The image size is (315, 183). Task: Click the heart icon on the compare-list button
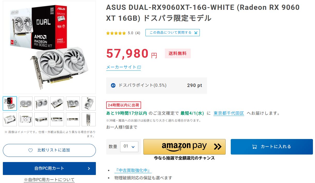pos(30,150)
